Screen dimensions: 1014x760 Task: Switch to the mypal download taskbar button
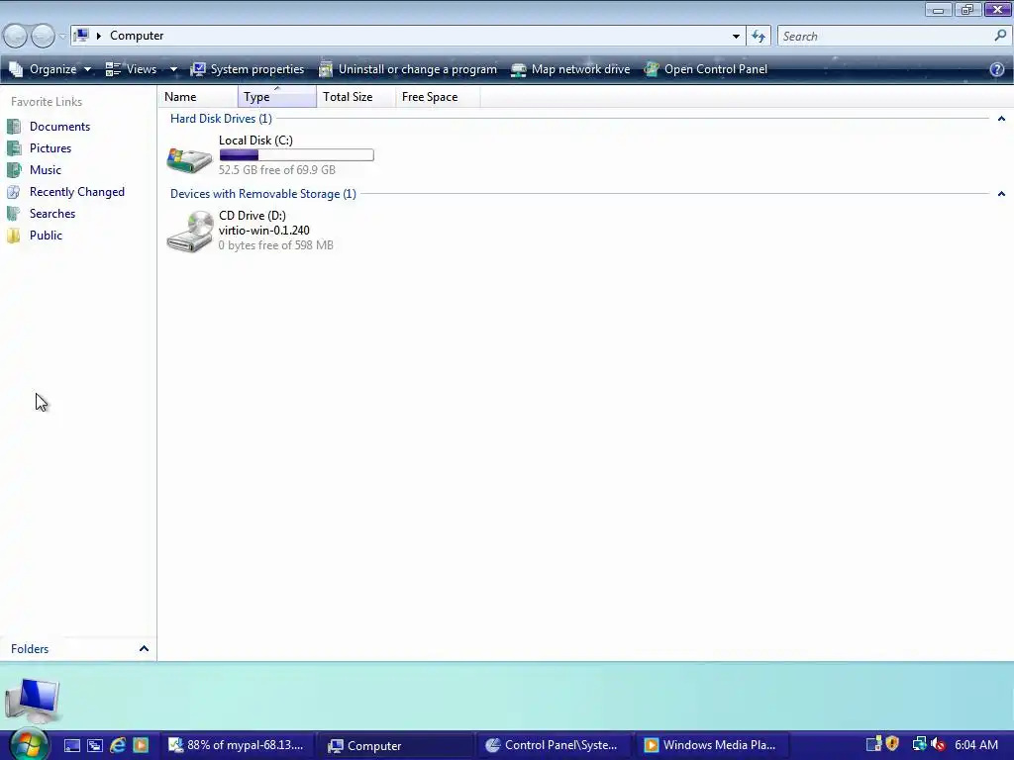click(236, 746)
